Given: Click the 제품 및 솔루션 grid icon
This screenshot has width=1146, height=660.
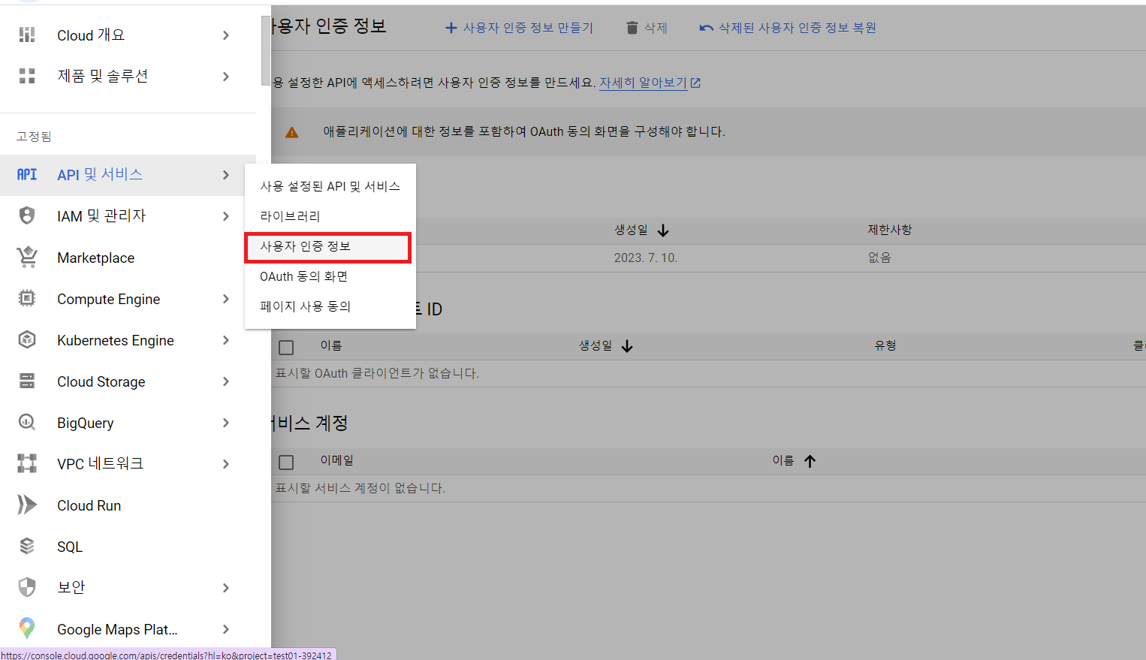Looking at the screenshot, I should (x=27, y=76).
